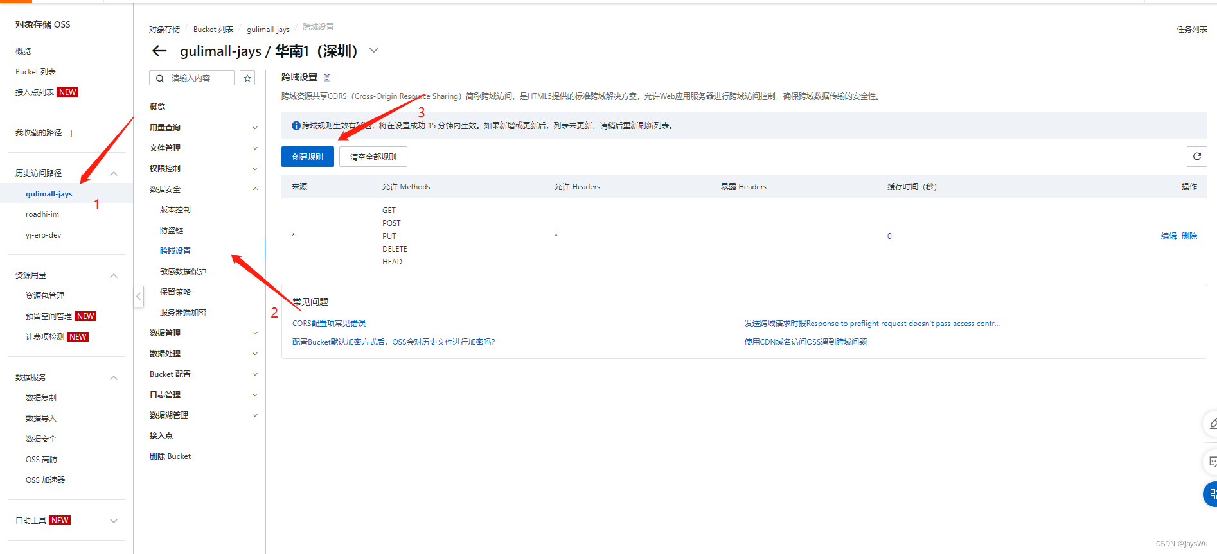Expand the 数据湖管理 menu section
Image resolution: width=1217 pixels, height=554 pixels.
(x=254, y=415)
